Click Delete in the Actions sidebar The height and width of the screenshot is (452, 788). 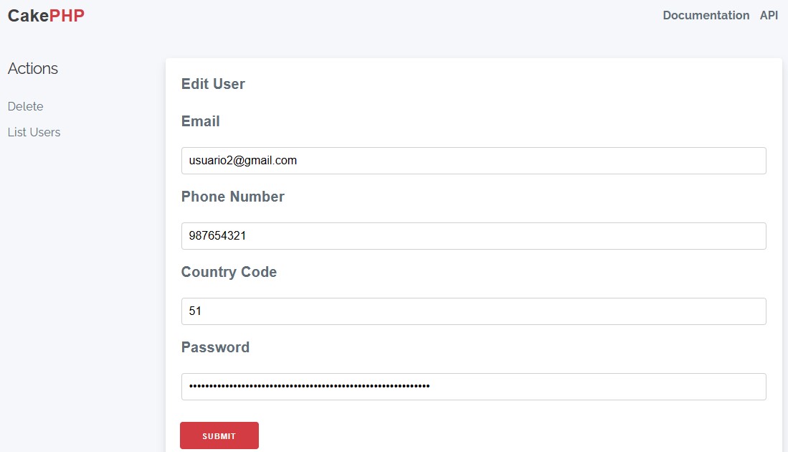[26, 106]
